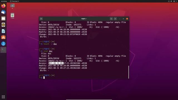Click the 'stat doc' command line
Viewport: 178px width, 100px height.
[48, 51]
